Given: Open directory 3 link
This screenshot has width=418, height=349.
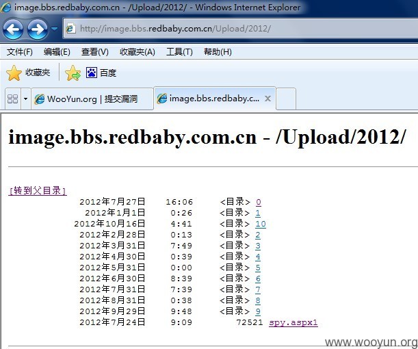Looking at the screenshot, I should click(x=258, y=246).
